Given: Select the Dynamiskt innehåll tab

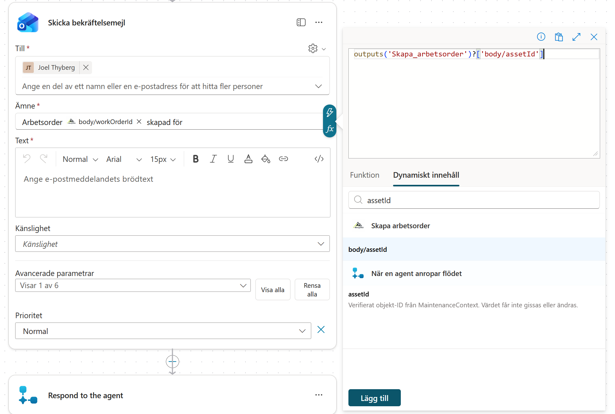Looking at the screenshot, I should (x=426, y=175).
